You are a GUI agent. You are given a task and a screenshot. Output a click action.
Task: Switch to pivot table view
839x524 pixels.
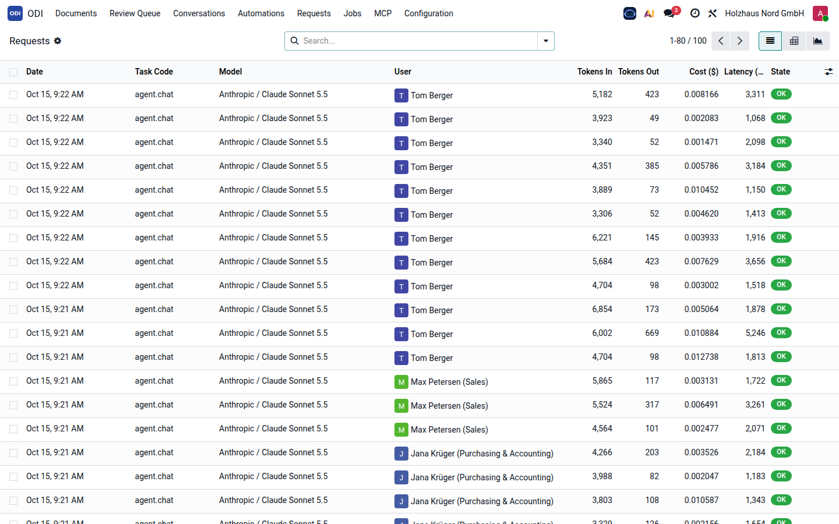[x=794, y=41]
